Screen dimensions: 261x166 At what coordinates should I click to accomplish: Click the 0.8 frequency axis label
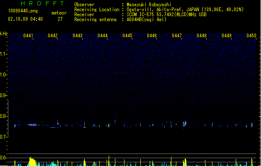click(x=3, y=116)
